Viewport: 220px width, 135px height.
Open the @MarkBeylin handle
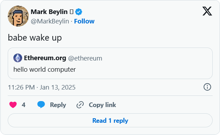click(50, 21)
